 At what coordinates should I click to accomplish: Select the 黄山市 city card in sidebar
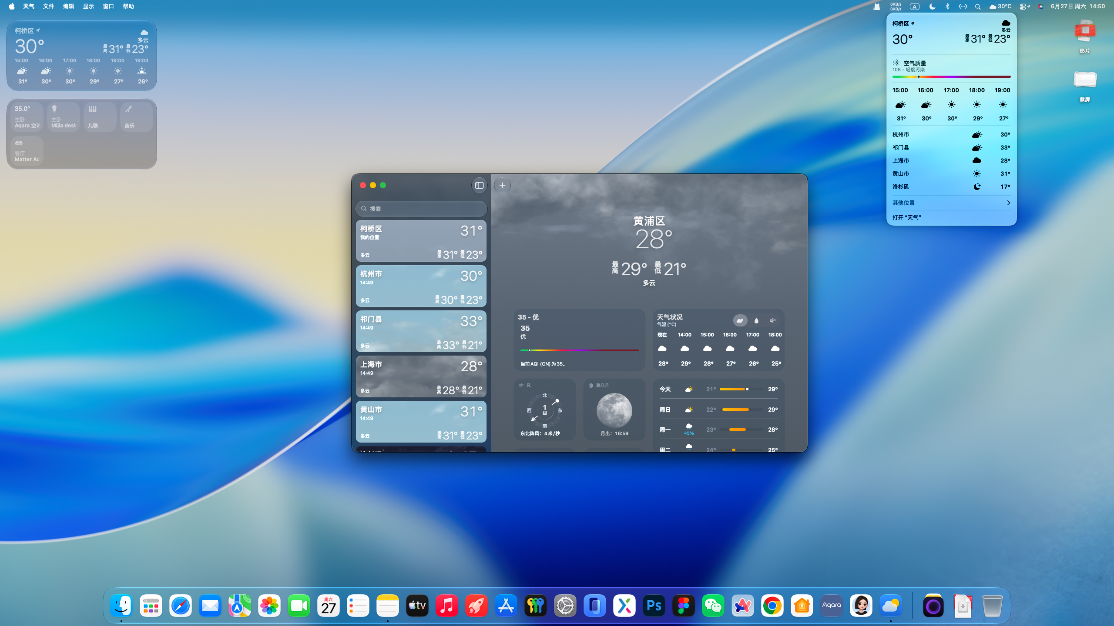coord(421,422)
